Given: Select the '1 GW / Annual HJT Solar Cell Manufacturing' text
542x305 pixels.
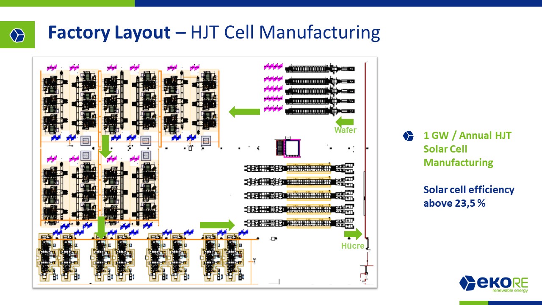Looking at the screenshot, I should pos(467,149).
